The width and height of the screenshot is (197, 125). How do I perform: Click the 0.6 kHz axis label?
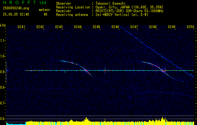pyautogui.click(x=2, y=119)
